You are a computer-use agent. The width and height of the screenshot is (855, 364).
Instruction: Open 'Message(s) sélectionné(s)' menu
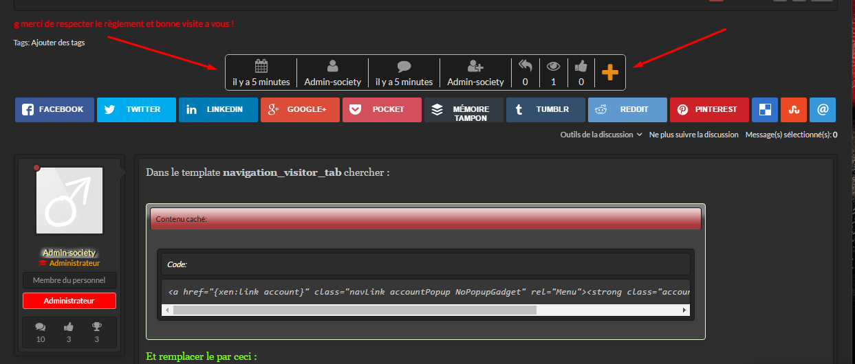pos(791,135)
